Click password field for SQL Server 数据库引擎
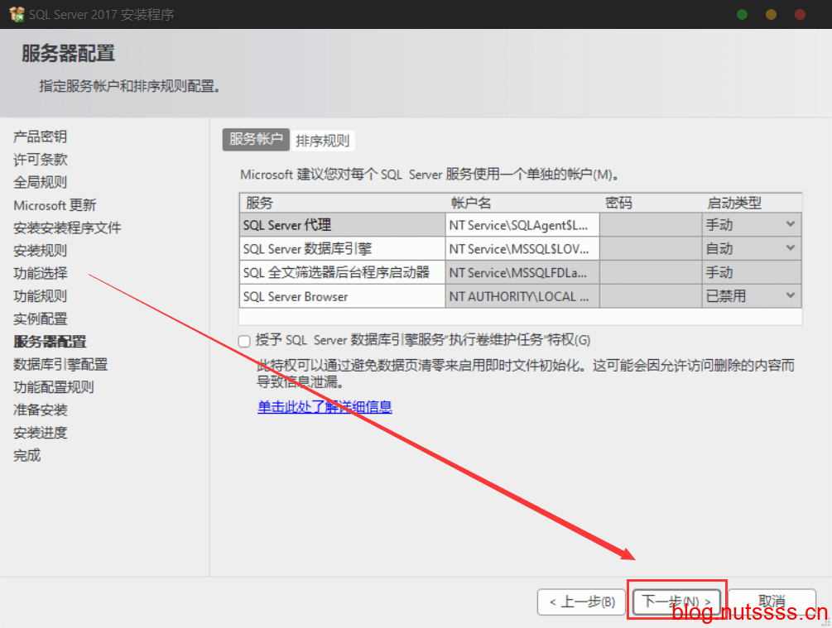The image size is (832, 628). tap(651, 248)
